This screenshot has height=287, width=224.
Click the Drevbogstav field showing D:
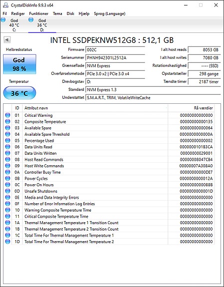click(x=115, y=82)
